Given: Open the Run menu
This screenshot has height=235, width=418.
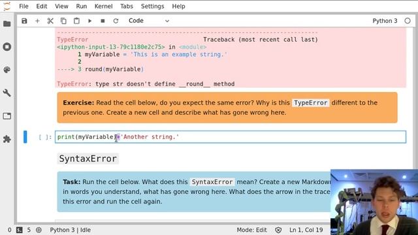Looking at the screenshot, I should 82,6.
